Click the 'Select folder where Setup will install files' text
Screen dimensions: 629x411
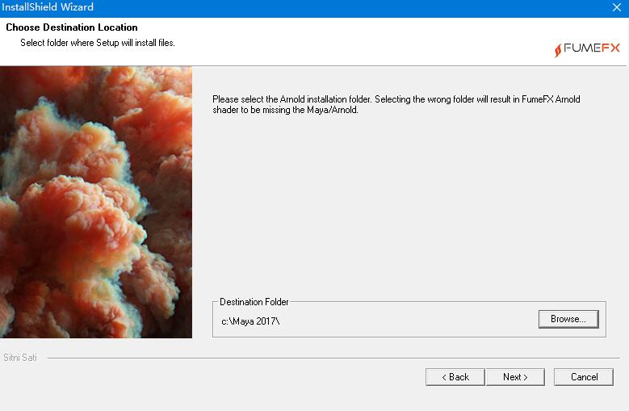pyautogui.click(x=98, y=43)
